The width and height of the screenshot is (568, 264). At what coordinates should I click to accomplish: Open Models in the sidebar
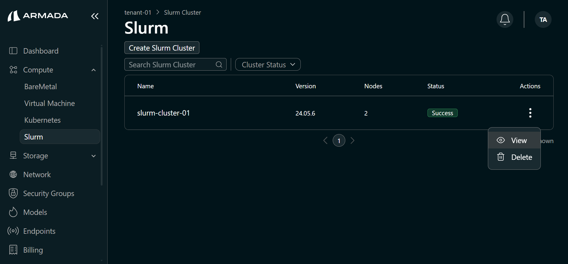[35, 212]
